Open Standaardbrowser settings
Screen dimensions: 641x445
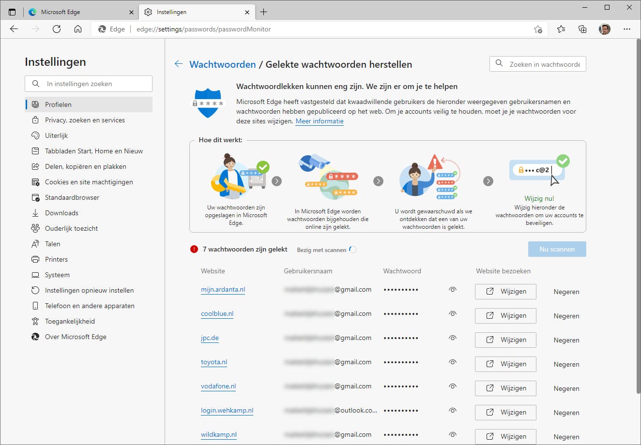pyautogui.click(x=89, y=197)
